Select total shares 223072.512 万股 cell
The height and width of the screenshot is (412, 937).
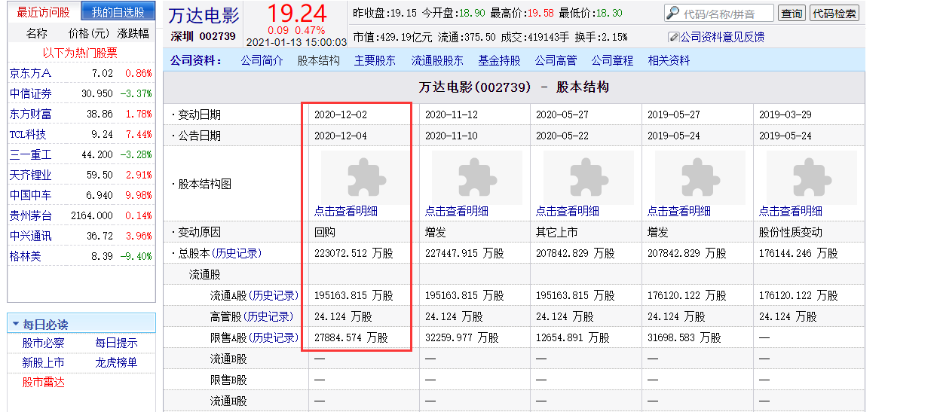(354, 254)
